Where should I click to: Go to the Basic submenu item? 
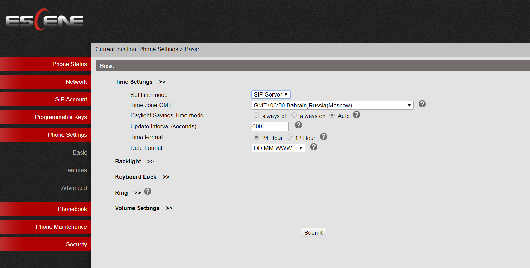(80, 152)
